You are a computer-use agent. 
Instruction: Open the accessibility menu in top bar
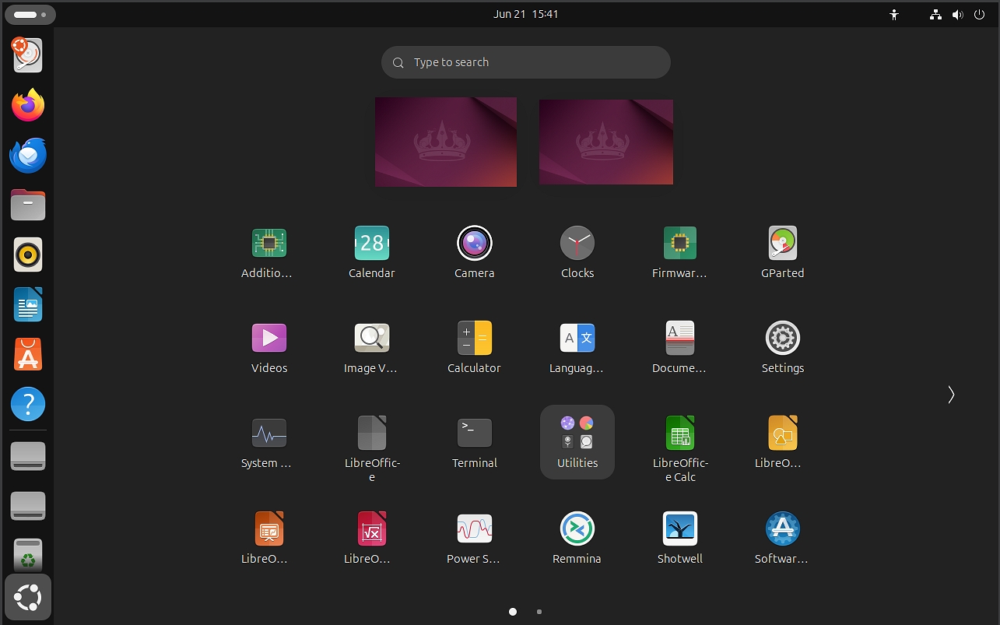[894, 14]
